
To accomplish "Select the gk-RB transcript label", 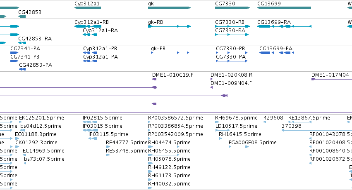I will (156, 22).
